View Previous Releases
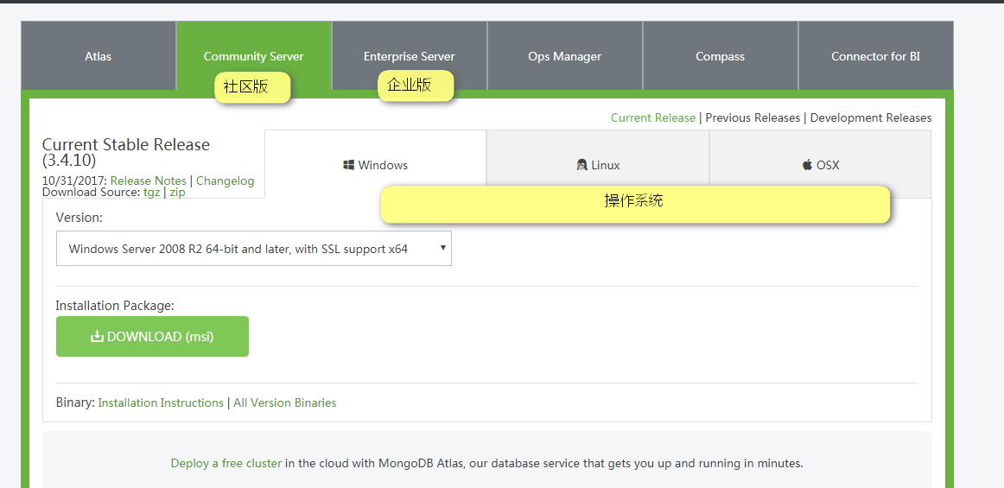Viewport: 1004px width, 488px height. 753,117
